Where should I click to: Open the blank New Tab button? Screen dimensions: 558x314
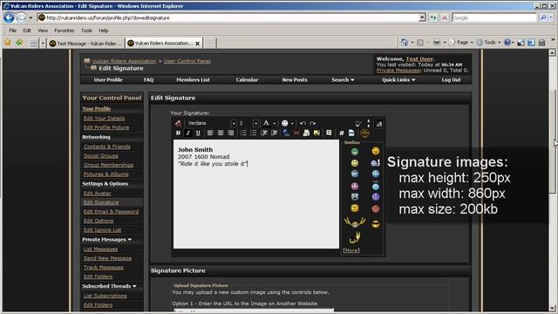209,44
